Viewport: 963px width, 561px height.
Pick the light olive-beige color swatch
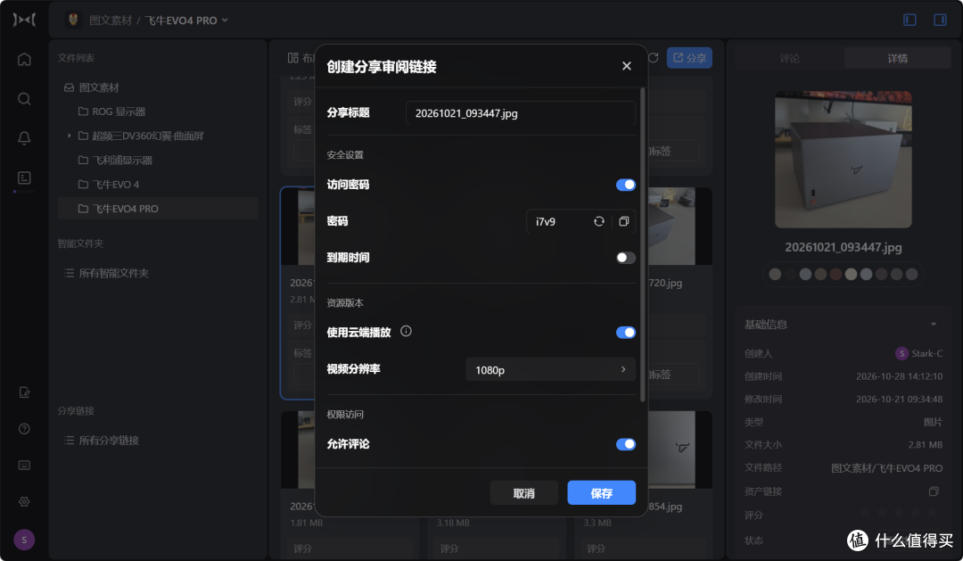point(851,274)
